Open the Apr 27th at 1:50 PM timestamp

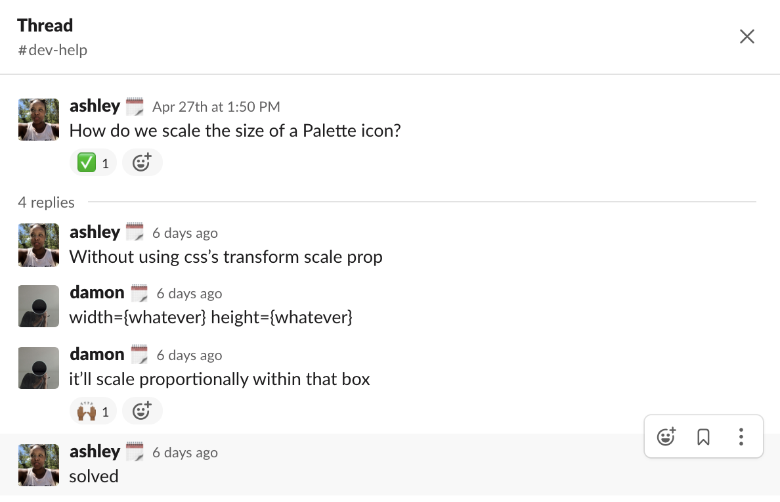[x=216, y=107]
